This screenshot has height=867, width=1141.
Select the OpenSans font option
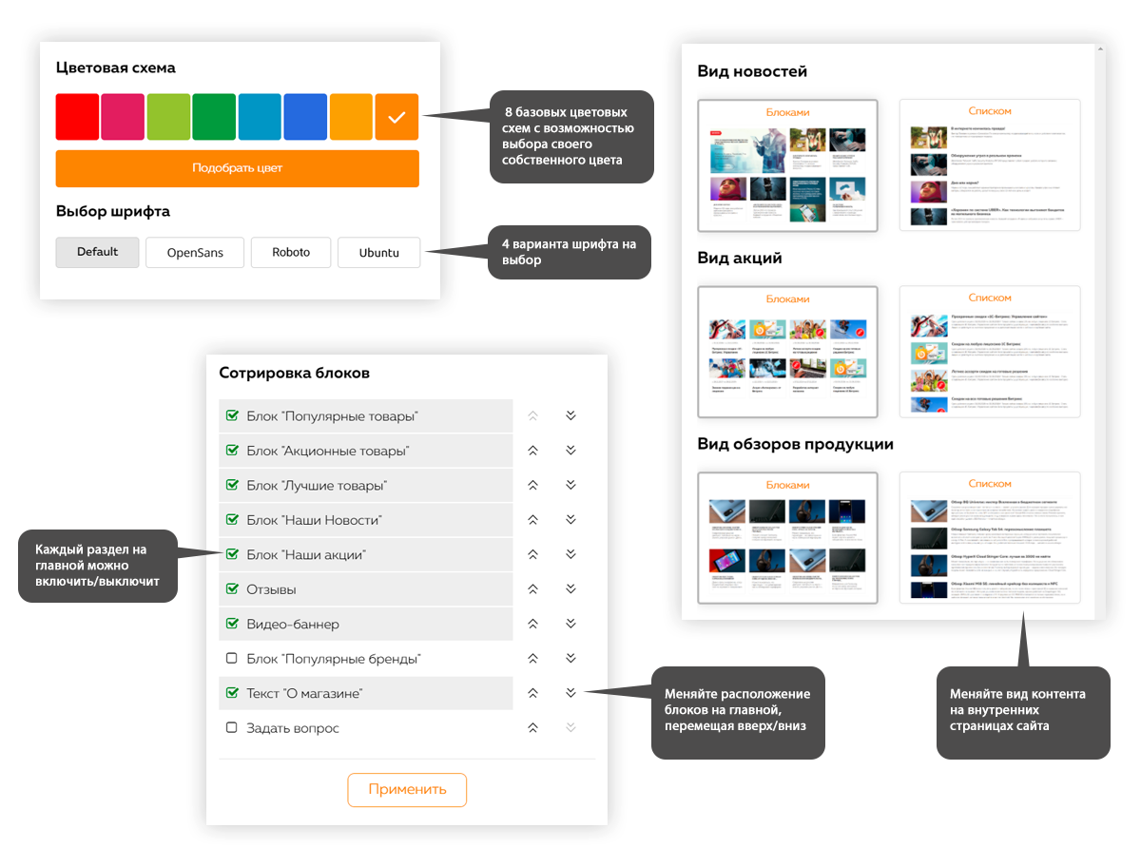pyautogui.click(x=195, y=253)
